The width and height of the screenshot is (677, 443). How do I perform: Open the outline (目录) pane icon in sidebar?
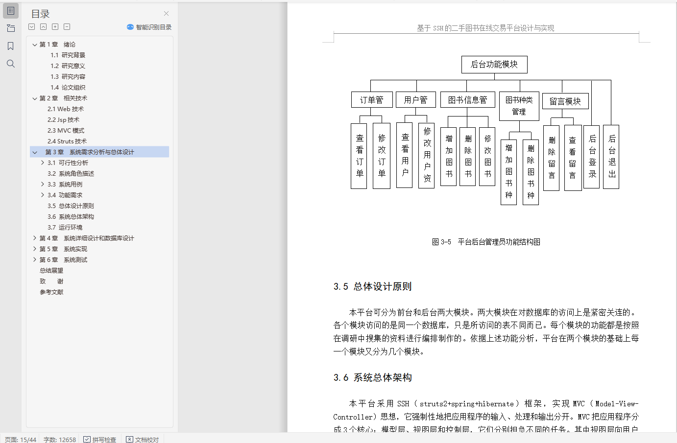(11, 10)
